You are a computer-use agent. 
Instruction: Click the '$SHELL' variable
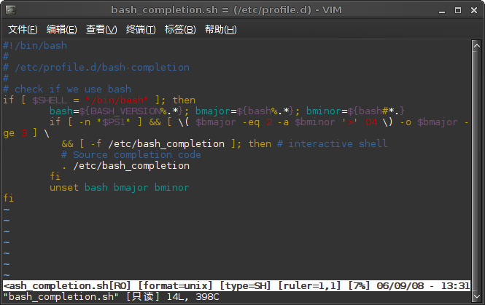click(x=50, y=100)
